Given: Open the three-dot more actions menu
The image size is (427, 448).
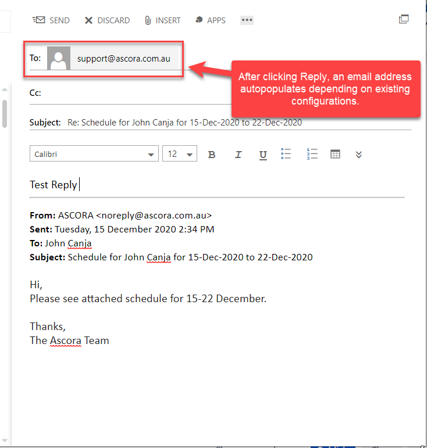Looking at the screenshot, I should (247, 20).
